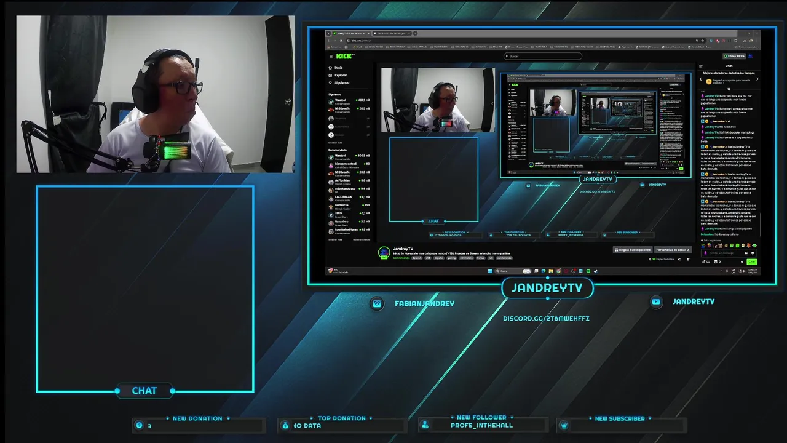Viewport: 787px width, 443px height.
Task: Show previous top donor with left arrow
Action: tap(701, 79)
